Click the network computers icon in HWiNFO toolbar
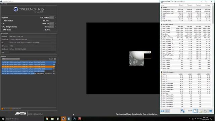The image size is (215, 121). pos(182,111)
